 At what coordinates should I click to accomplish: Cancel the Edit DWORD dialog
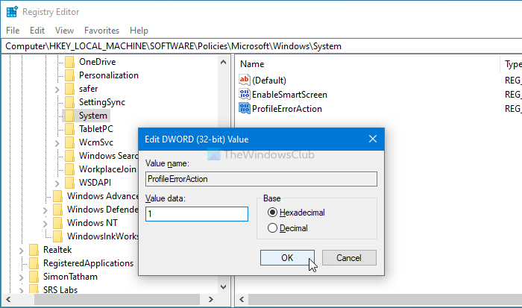349,258
